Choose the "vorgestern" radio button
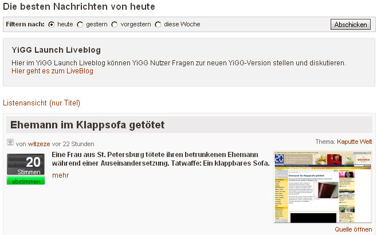Image resolution: width=377 pixels, height=235 pixels. 115,25
